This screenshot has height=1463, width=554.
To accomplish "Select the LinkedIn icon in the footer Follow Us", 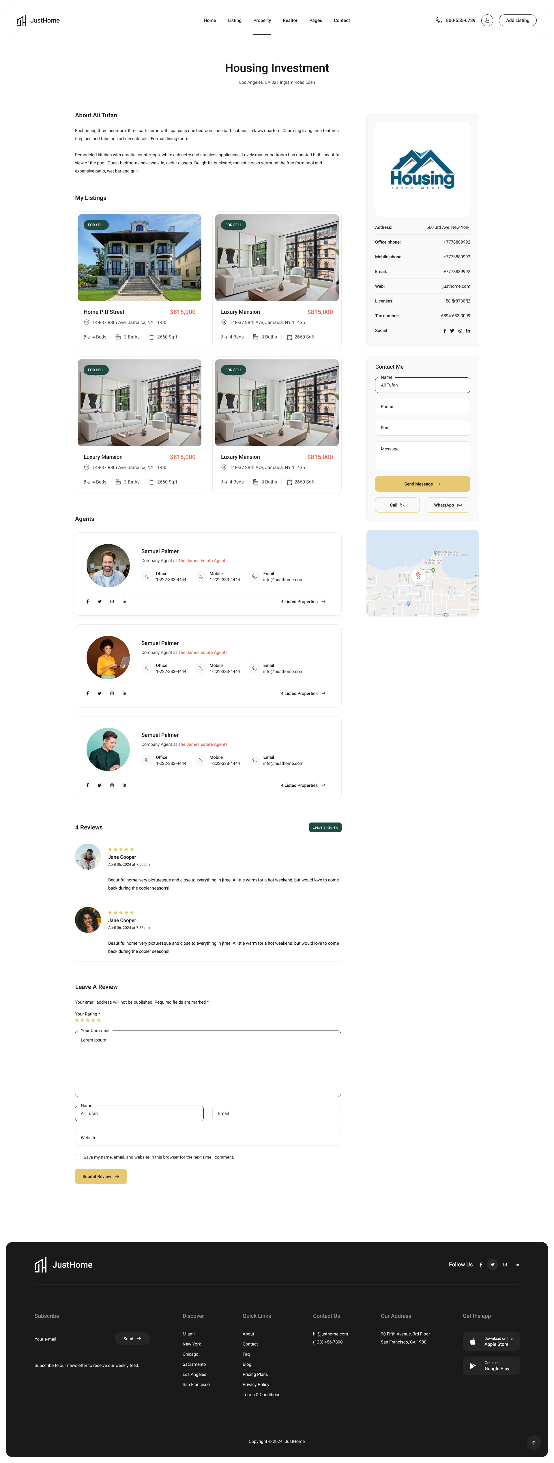I will tap(516, 1264).
